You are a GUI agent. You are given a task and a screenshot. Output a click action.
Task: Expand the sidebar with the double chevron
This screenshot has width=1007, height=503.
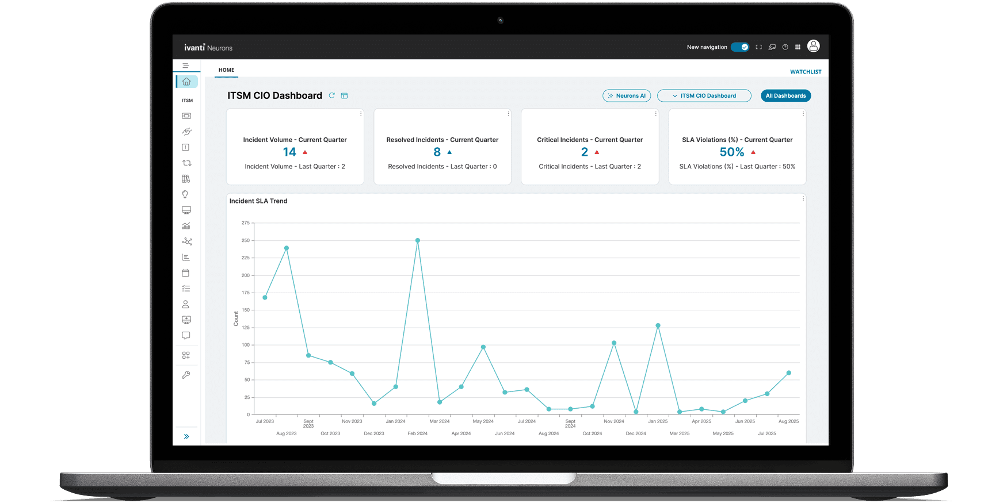coord(186,436)
